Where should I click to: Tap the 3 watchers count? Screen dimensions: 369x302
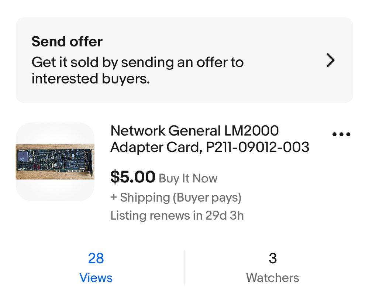[x=273, y=258]
